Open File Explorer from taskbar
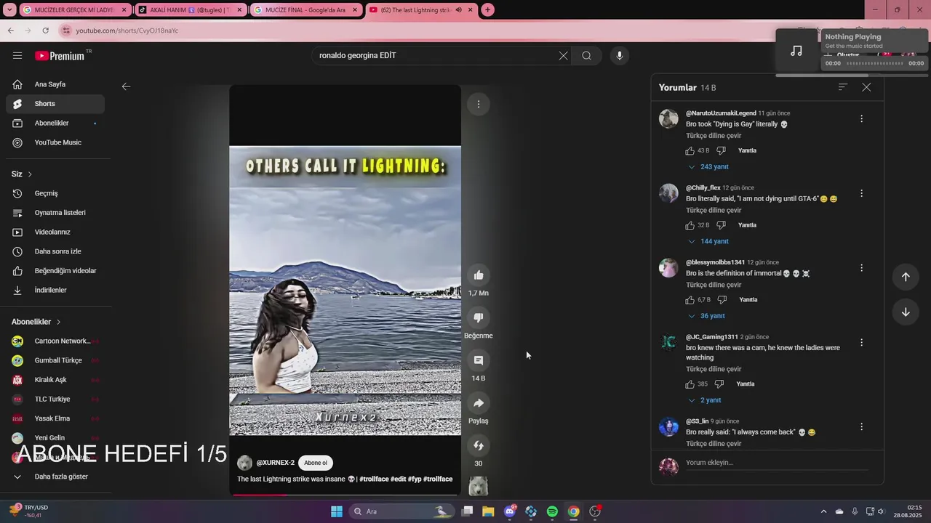This screenshot has width=931, height=523. tap(488, 511)
